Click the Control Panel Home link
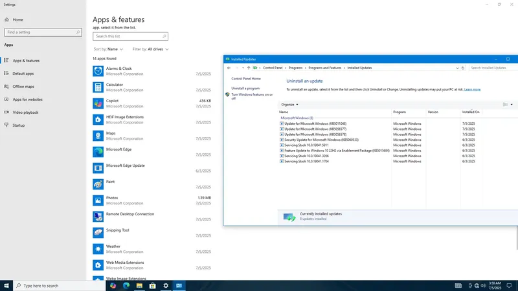The height and width of the screenshot is (291, 518). point(246,79)
